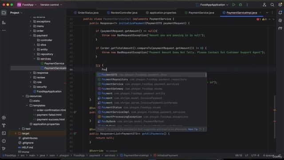Expand the entity package folder
The image size is (284, 160).
pos(35,49)
